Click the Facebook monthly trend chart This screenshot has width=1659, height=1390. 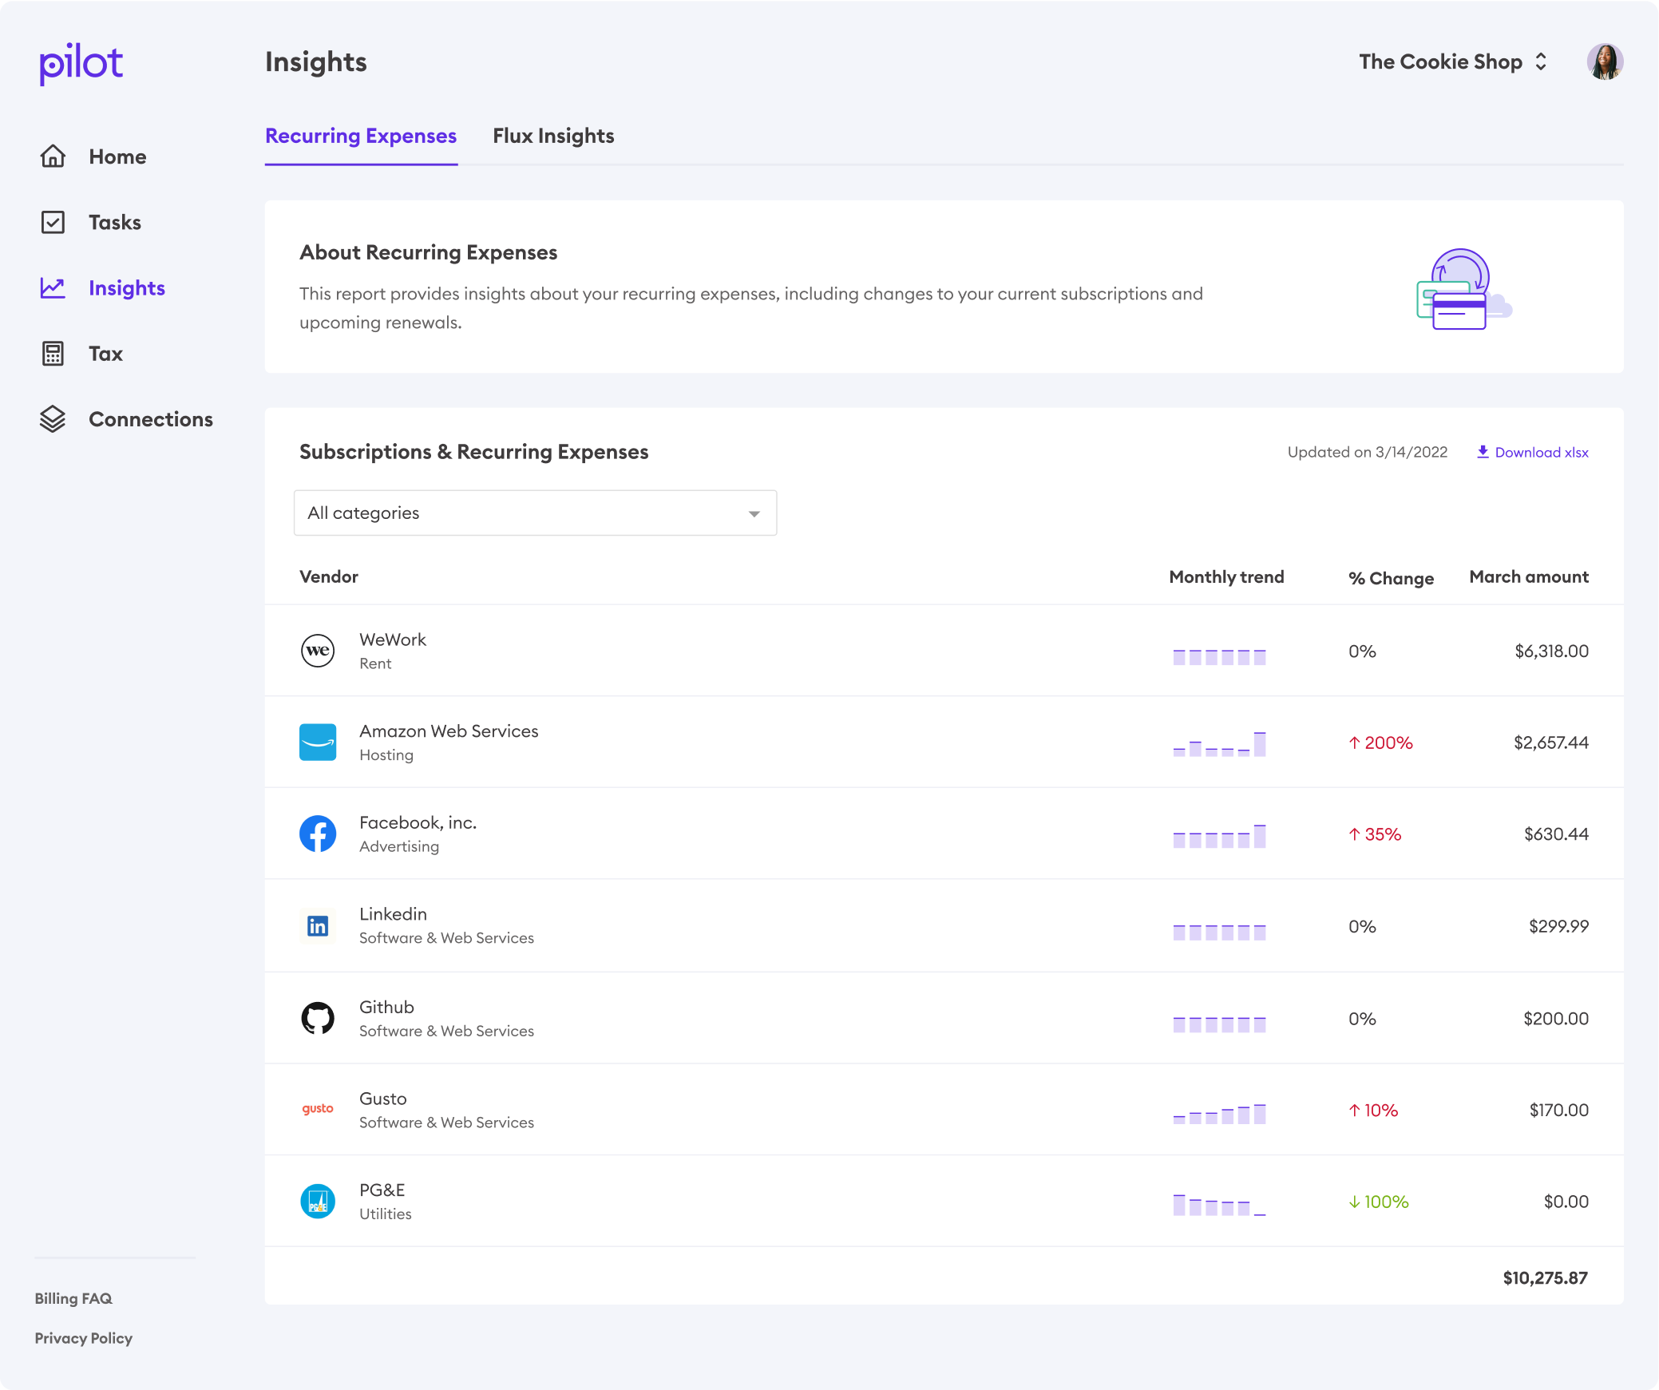pos(1219,835)
